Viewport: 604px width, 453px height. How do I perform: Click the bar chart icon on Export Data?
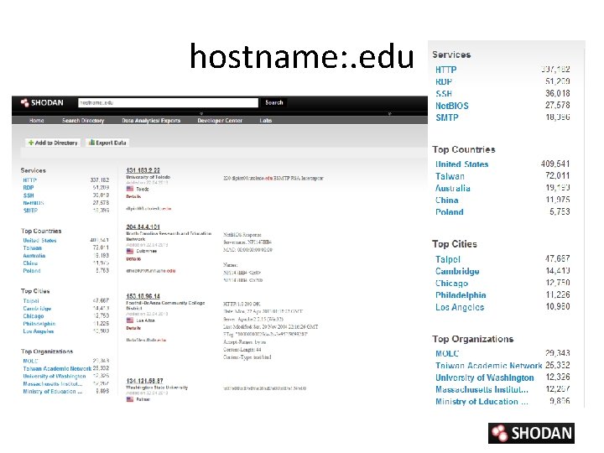point(91,143)
